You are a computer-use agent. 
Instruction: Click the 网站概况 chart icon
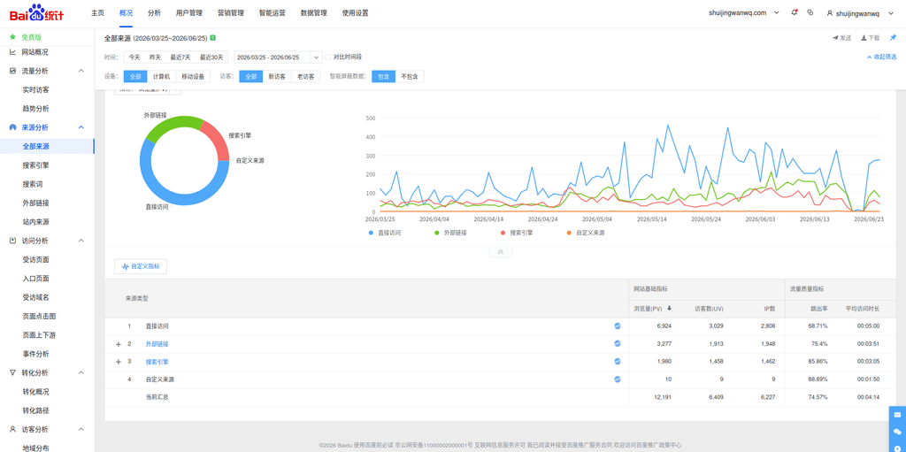pyautogui.click(x=12, y=52)
